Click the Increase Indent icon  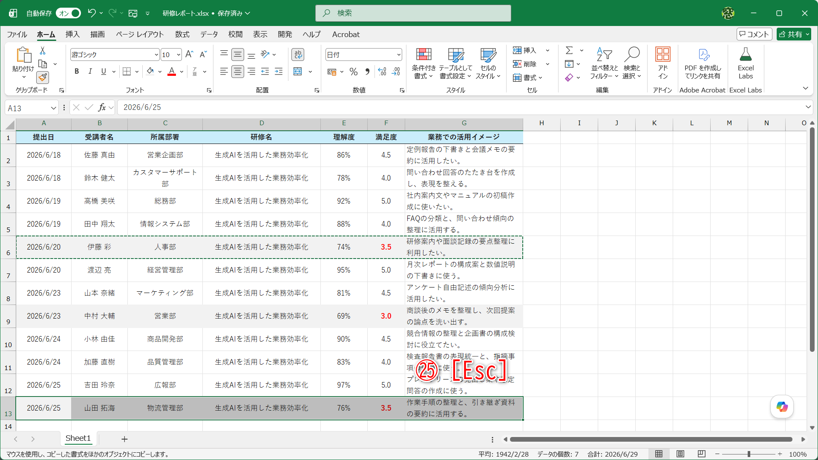[279, 71]
